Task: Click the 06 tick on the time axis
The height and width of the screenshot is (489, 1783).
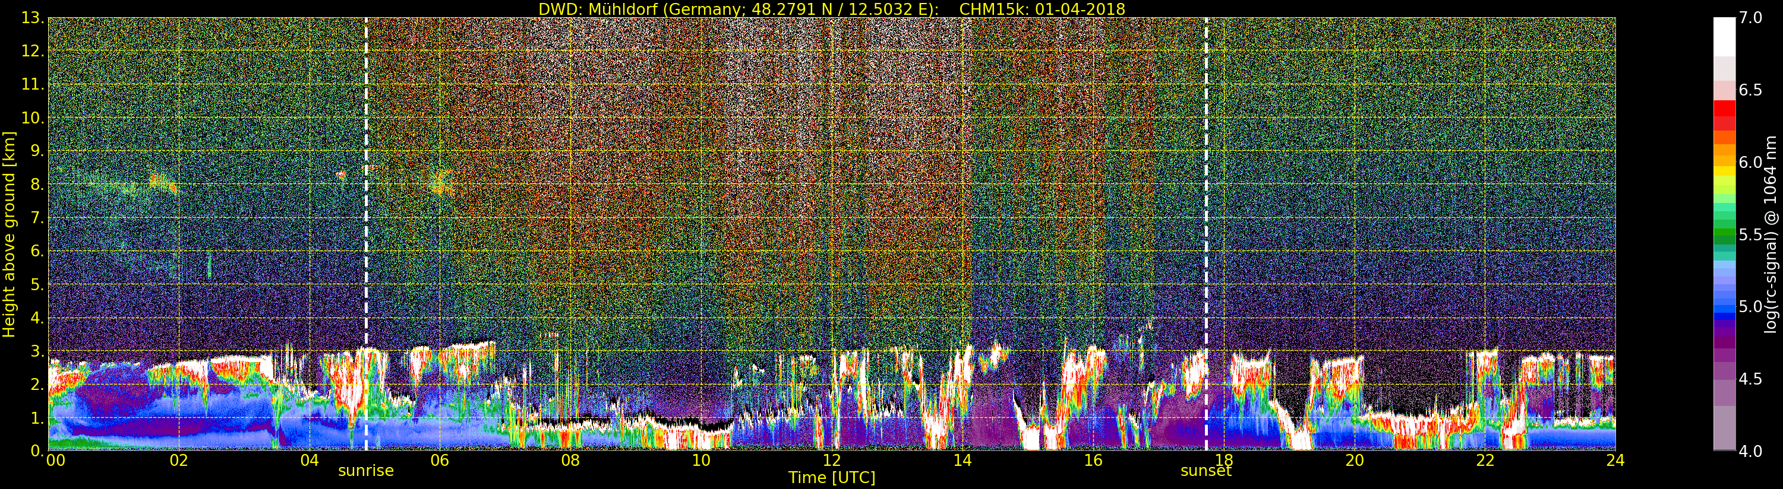Action: click(440, 461)
